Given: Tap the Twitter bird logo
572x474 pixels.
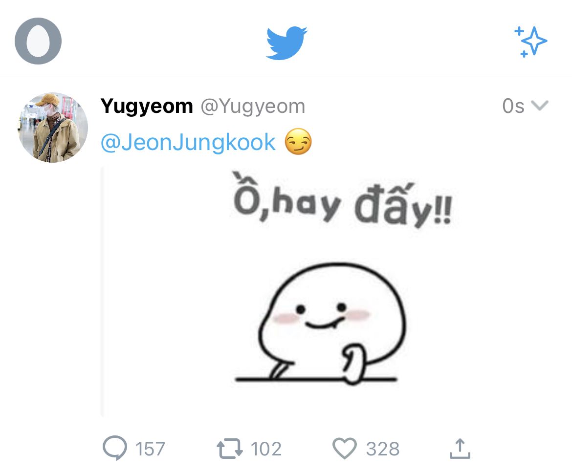Looking at the screenshot, I should [286, 43].
